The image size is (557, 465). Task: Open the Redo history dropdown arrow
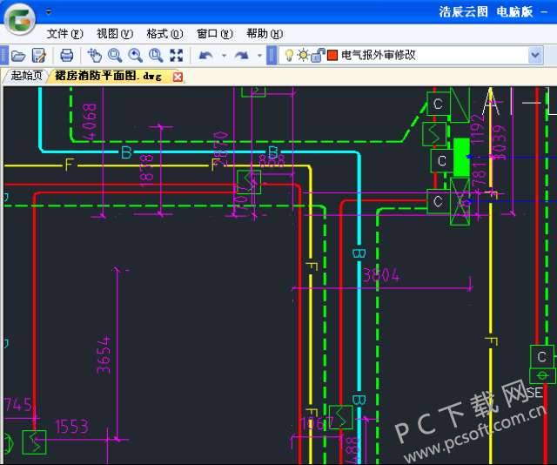(259, 55)
